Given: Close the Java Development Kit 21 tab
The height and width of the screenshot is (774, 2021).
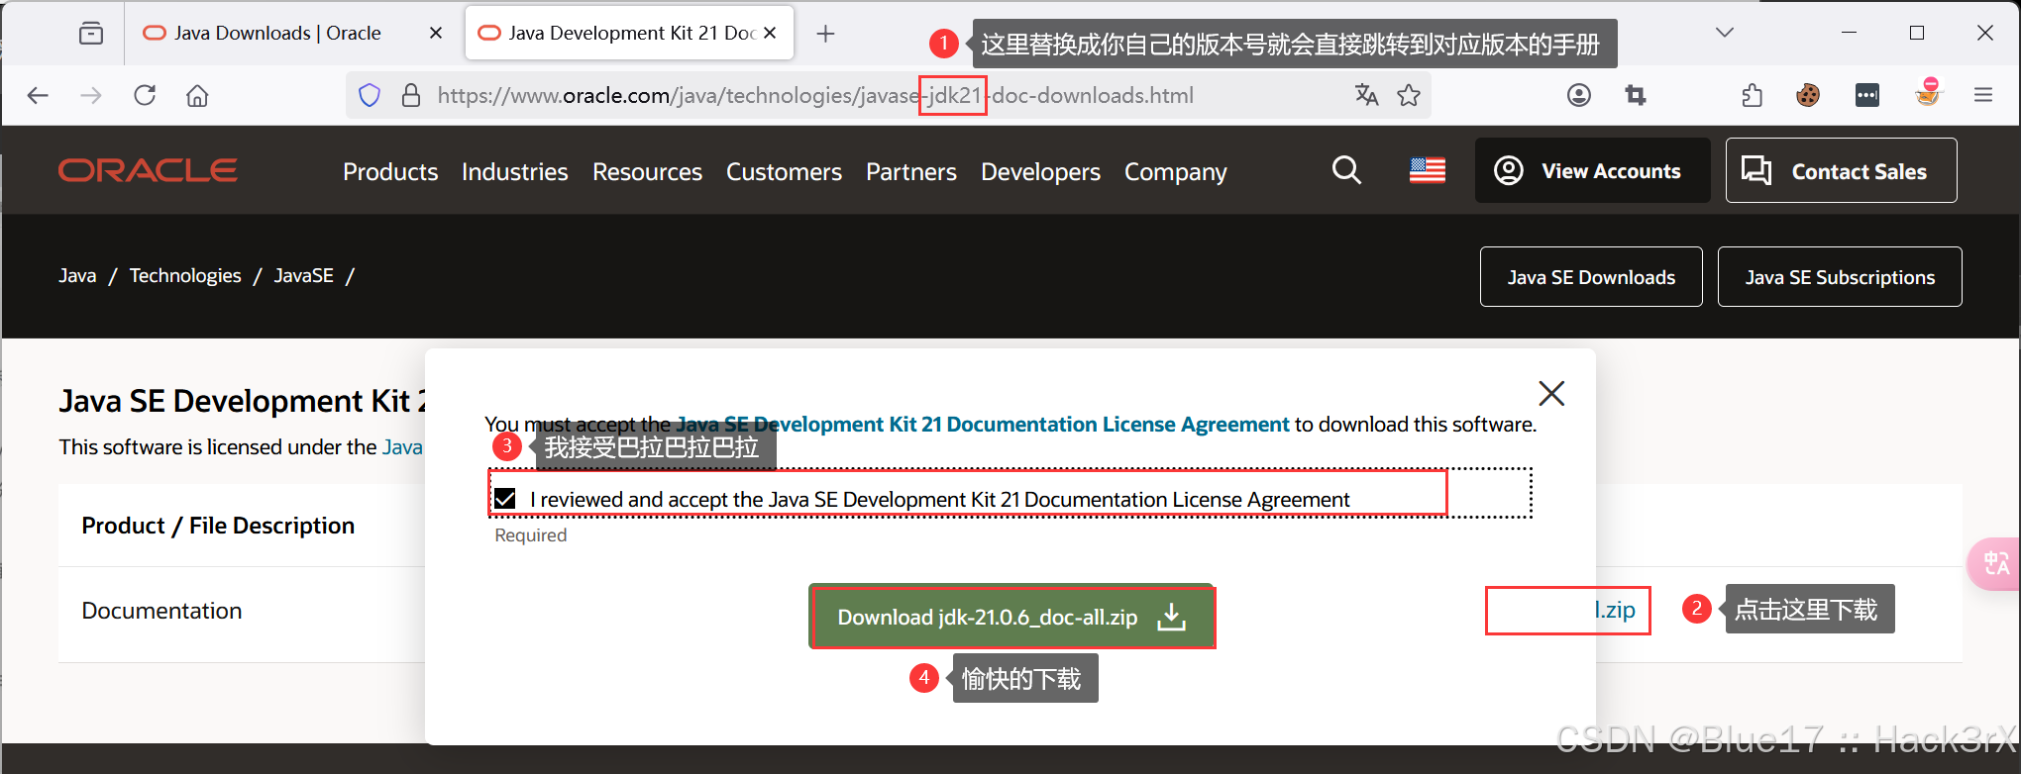Looking at the screenshot, I should coord(770,33).
